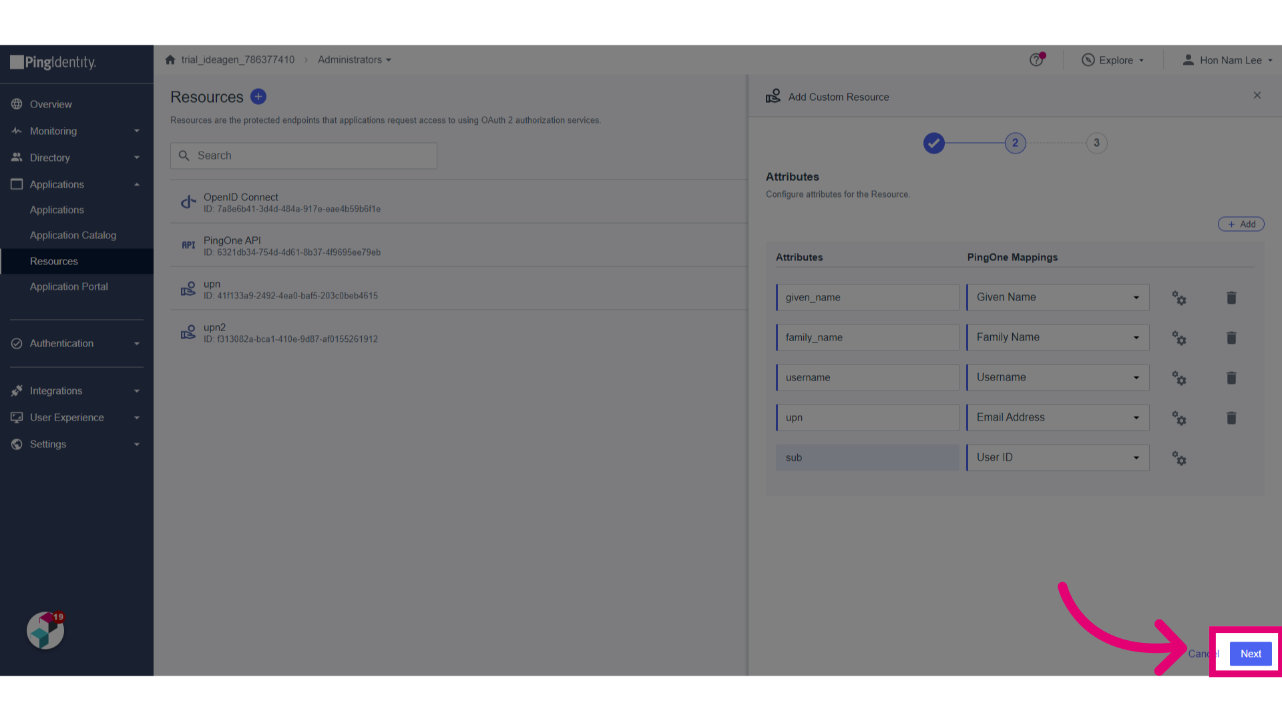This screenshot has width=1282, height=721.
Task: Open the Email Address mapping dropdown
Action: (1058, 417)
